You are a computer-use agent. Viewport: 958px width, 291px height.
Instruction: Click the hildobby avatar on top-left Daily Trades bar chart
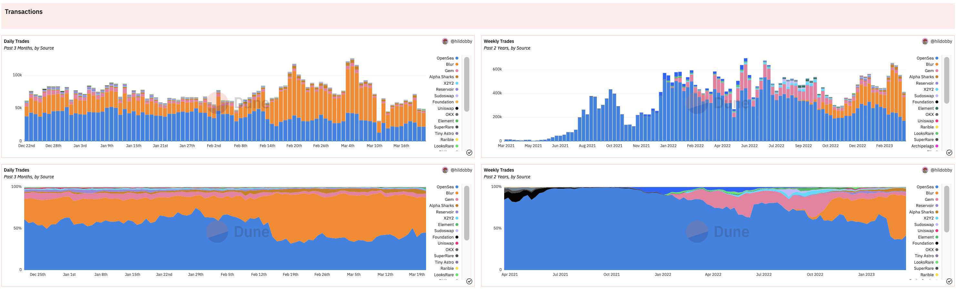[x=445, y=41]
